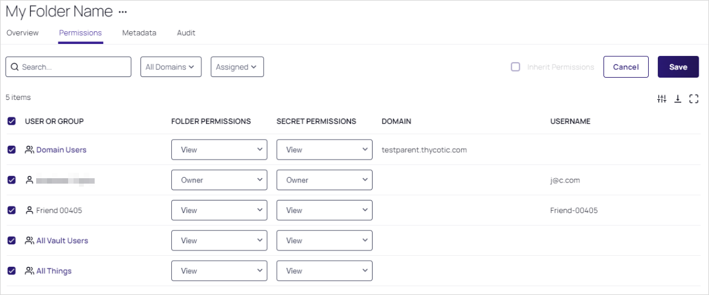Uncheck the Domain Users row checkbox
The width and height of the screenshot is (709, 295).
click(11, 150)
